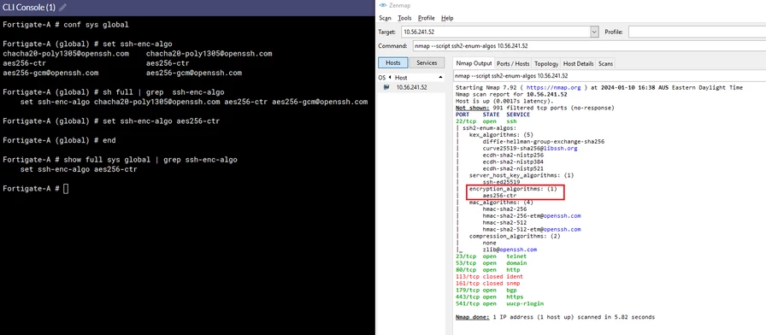Click into the empty Profile field
This screenshot has height=335, width=766.
click(x=697, y=32)
